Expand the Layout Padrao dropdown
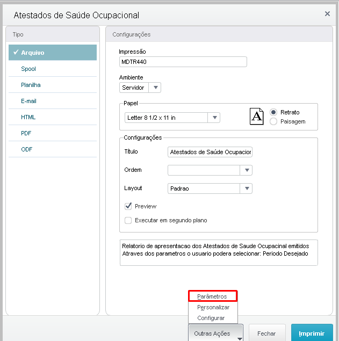339x341 pixels. (x=210, y=188)
